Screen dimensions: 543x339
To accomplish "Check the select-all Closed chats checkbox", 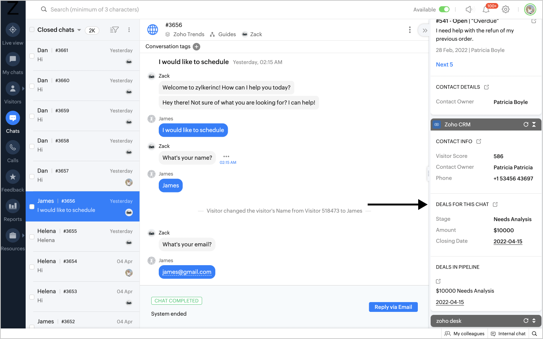I will [x=32, y=30].
